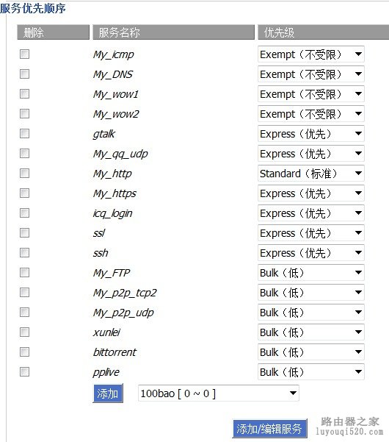
Task: Open the priority dropdown for My_FTP
Action: pos(310,272)
